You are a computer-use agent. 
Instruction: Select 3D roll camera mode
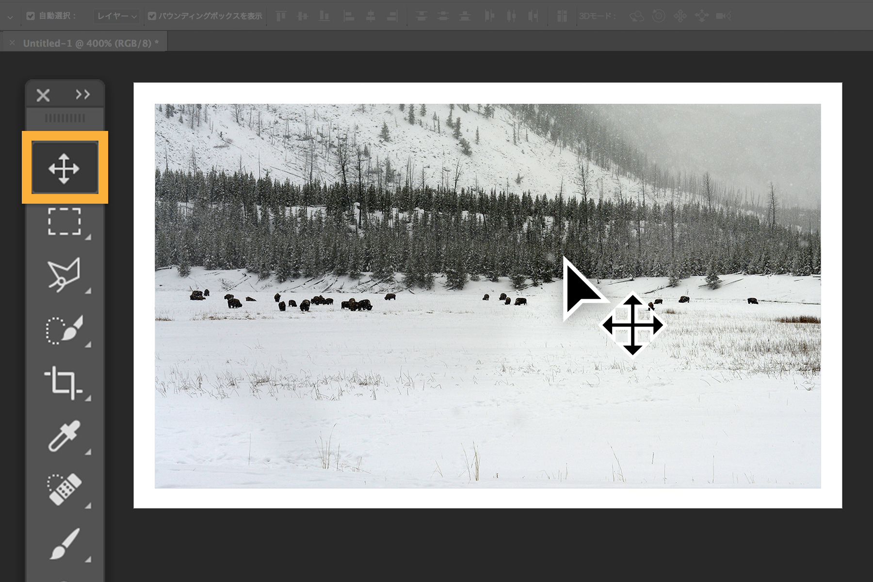click(658, 16)
